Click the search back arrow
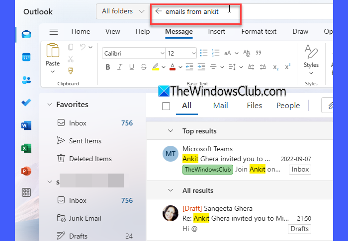Viewport: 348px width, 241px height. point(158,11)
